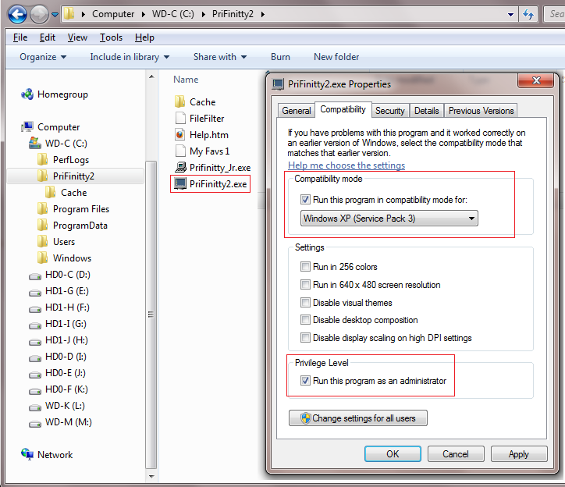Click the Prifinitty_Jr.exe application icon
This screenshot has height=487, width=565.
[180, 167]
